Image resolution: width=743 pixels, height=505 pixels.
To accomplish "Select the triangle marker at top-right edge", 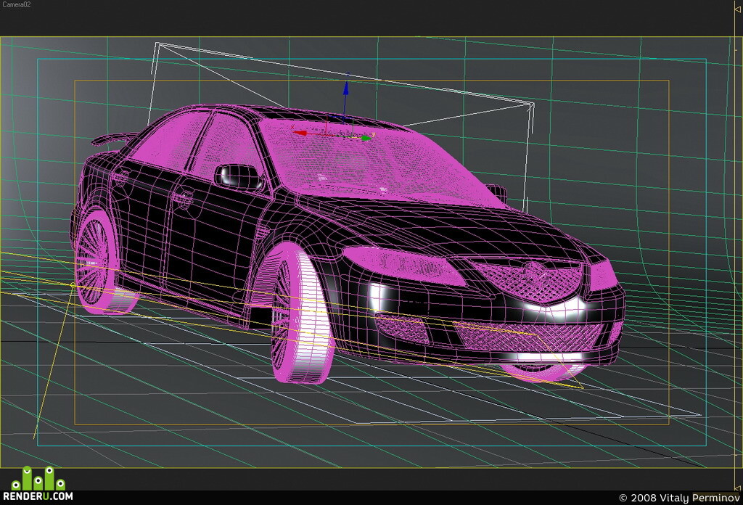I will tap(737, 8).
